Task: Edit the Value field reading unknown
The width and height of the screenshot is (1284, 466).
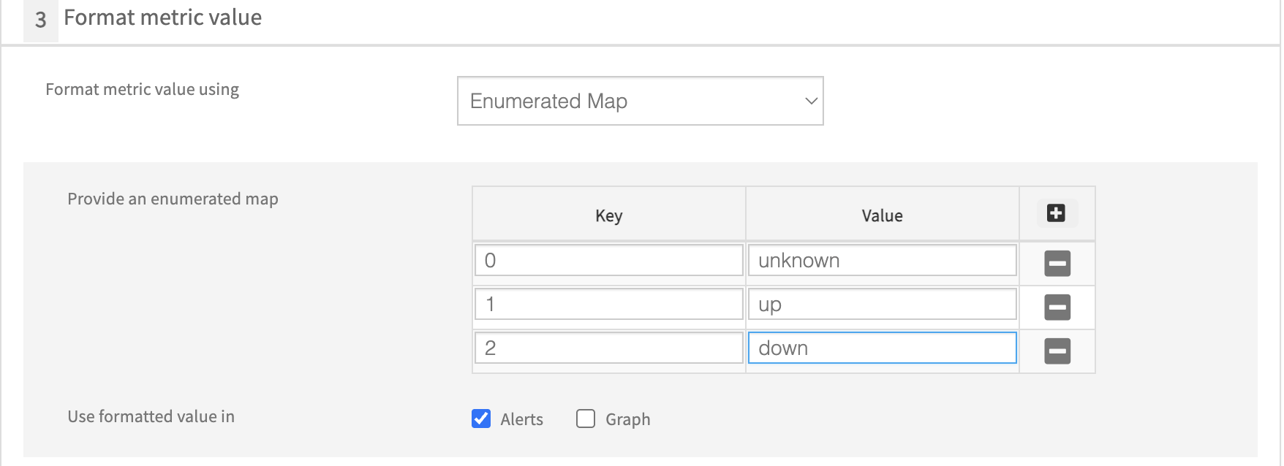Action: (882, 261)
